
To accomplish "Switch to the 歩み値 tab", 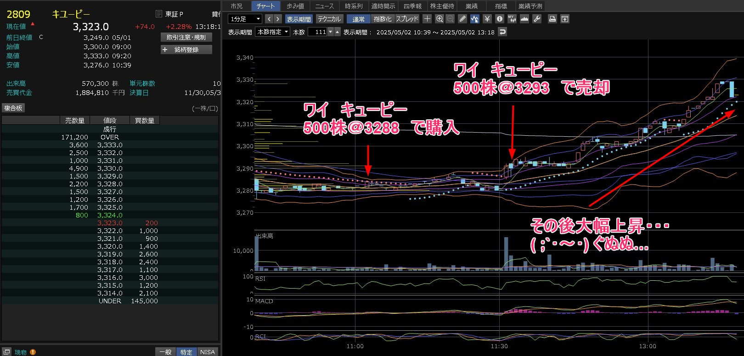I will pyautogui.click(x=295, y=6).
